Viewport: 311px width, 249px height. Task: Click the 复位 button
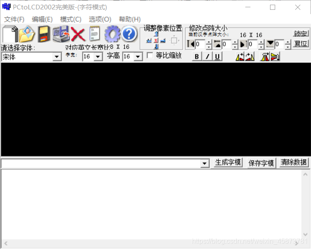click(x=301, y=43)
